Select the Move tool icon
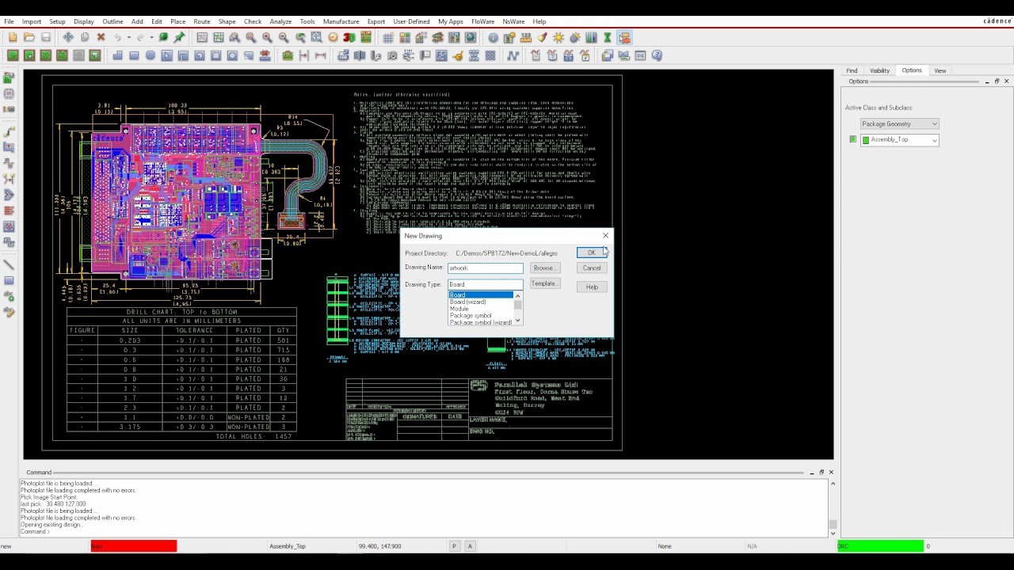The image size is (1014, 570). pyautogui.click(x=68, y=37)
